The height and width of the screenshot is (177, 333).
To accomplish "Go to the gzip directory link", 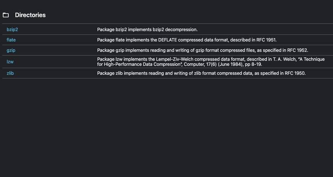I will (11, 50).
